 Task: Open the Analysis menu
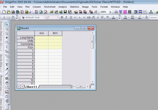click(62, 7)
